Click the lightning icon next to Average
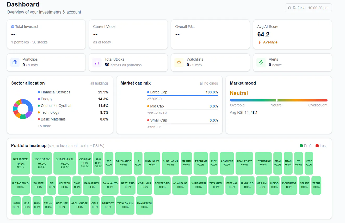 point(260,42)
